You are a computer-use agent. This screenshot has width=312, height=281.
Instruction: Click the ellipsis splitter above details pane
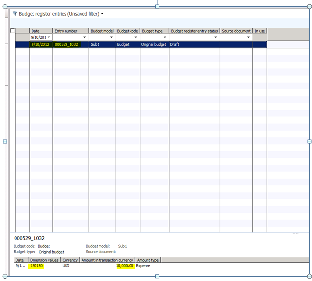[295, 234]
